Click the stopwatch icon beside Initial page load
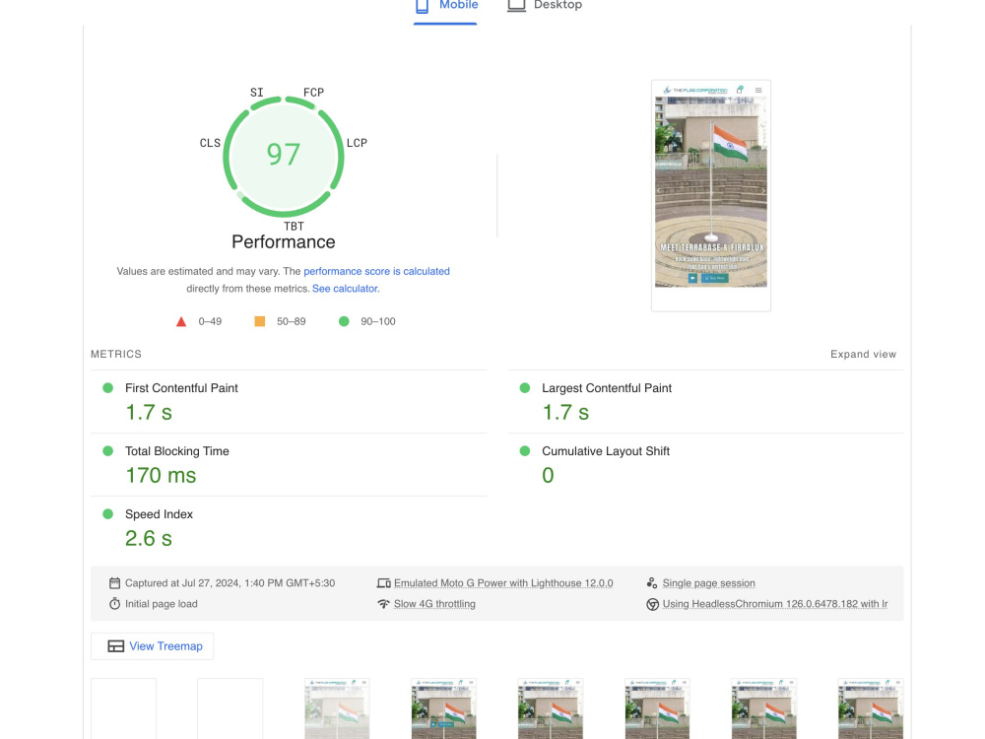This screenshot has height=739, width=985. point(114,604)
